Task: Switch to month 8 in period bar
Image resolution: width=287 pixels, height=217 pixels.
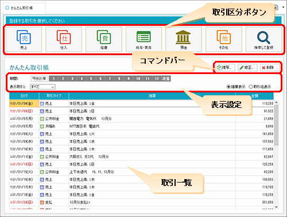Action: coord(119,79)
